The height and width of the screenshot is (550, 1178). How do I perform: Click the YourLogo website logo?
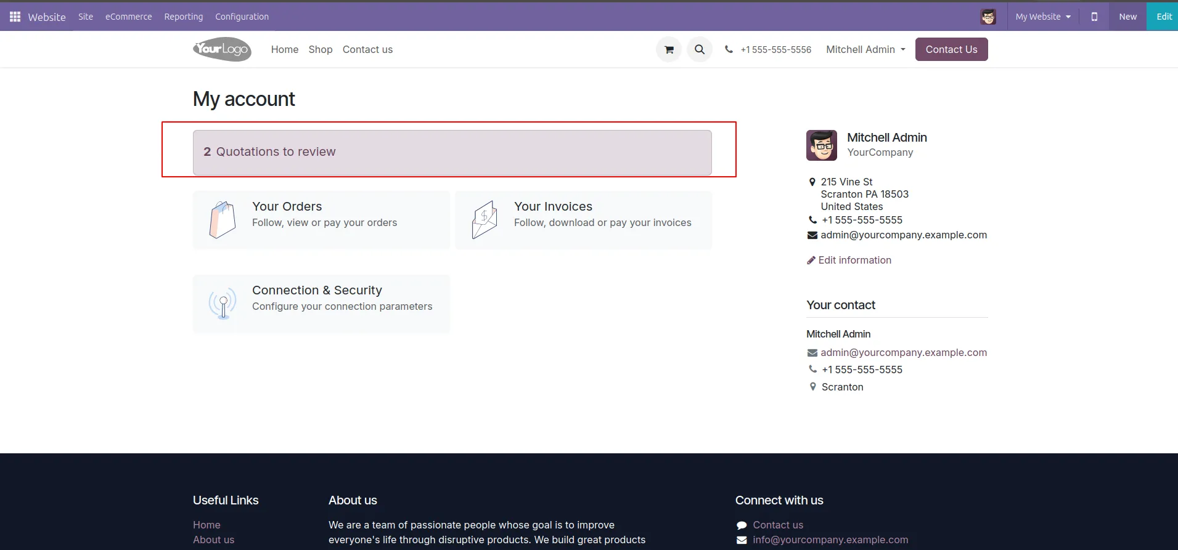222,49
